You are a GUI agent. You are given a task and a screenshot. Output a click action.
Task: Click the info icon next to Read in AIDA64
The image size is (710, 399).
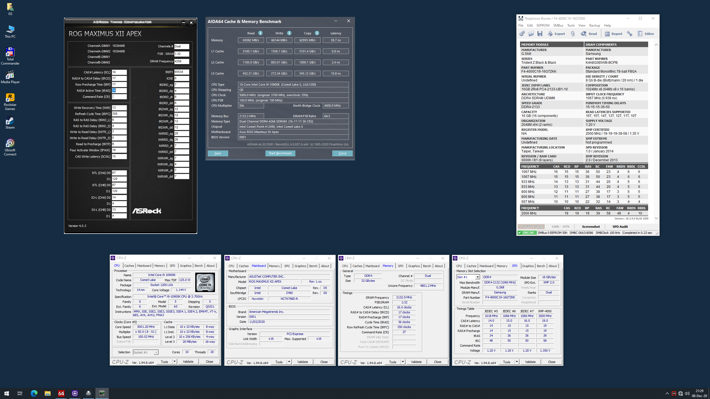(x=260, y=33)
